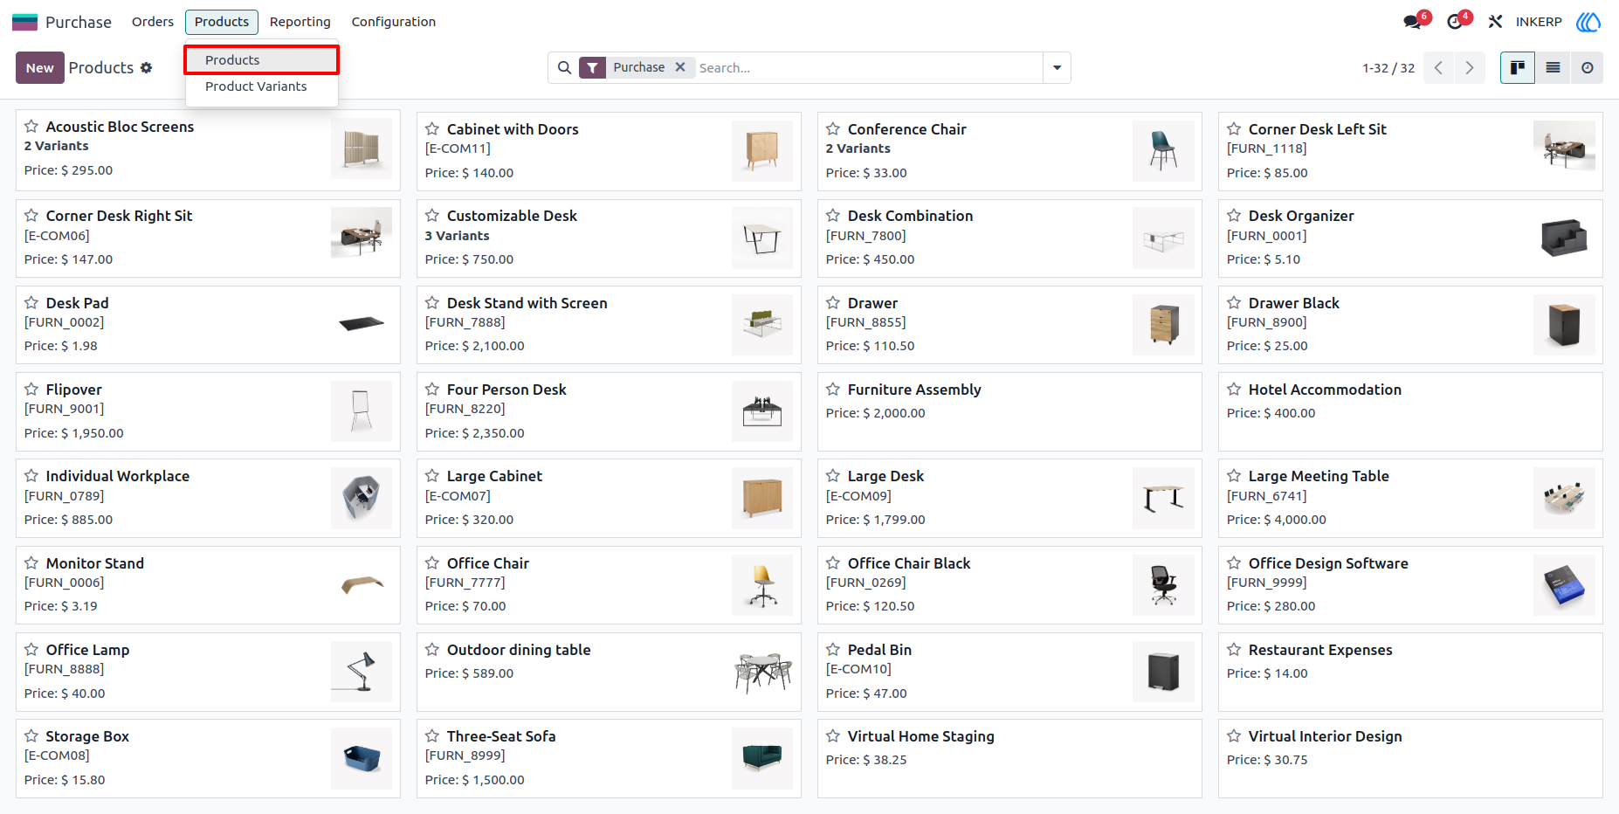This screenshot has width=1619, height=814.
Task: Switch to Activity view
Action: (1587, 67)
